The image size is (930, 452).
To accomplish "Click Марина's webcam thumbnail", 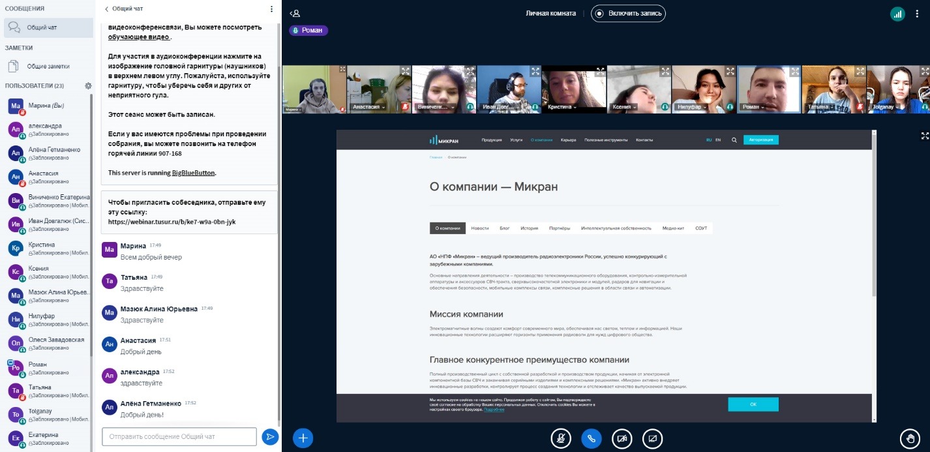I will pyautogui.click(x=314, y=89).
